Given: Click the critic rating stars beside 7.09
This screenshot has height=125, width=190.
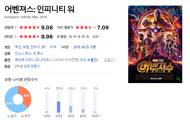Looking at the screenshot, I should [x=86, y=28].
